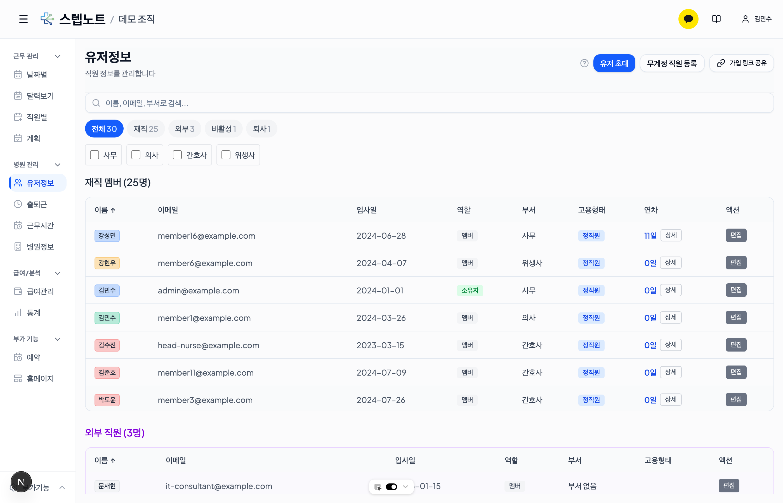The height and width of the screenshot is (503, 783).
Task: Click the link icon in 가입 링크 공유
Action: (721, 63)
